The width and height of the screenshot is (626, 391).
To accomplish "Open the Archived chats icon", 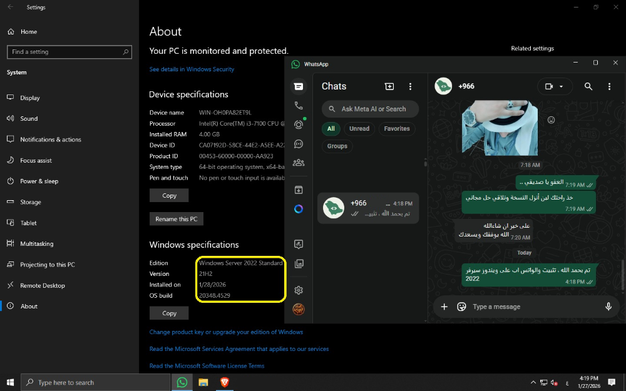I will coord(299,190).
